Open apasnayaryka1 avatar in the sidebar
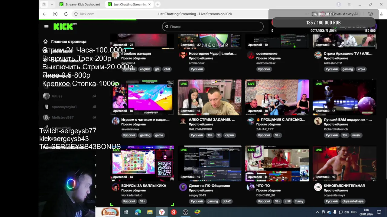The width and height of the screenshot is (387, 217). tap(46, 107)
